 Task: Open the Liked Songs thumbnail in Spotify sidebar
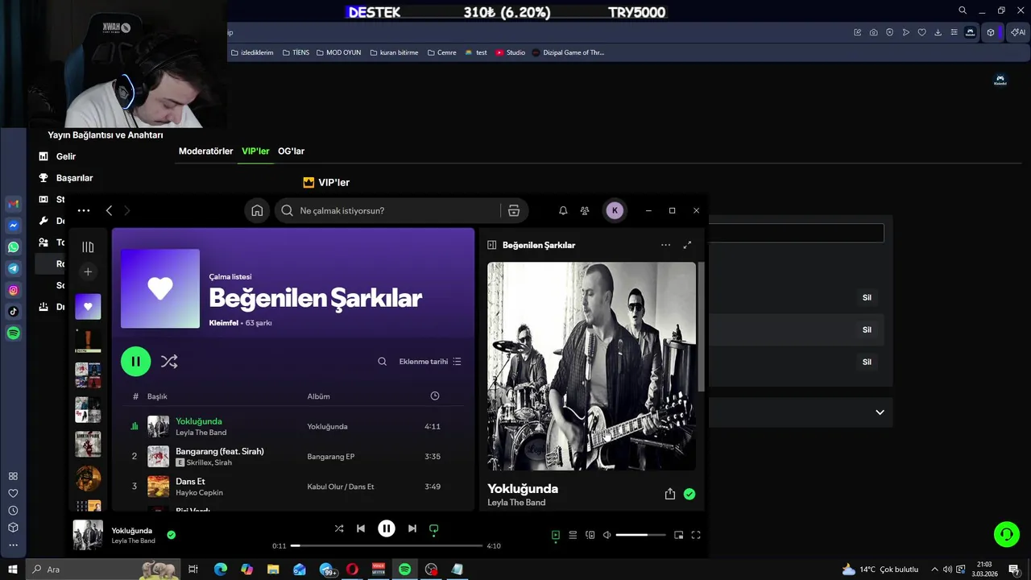(x=88, y=306)
